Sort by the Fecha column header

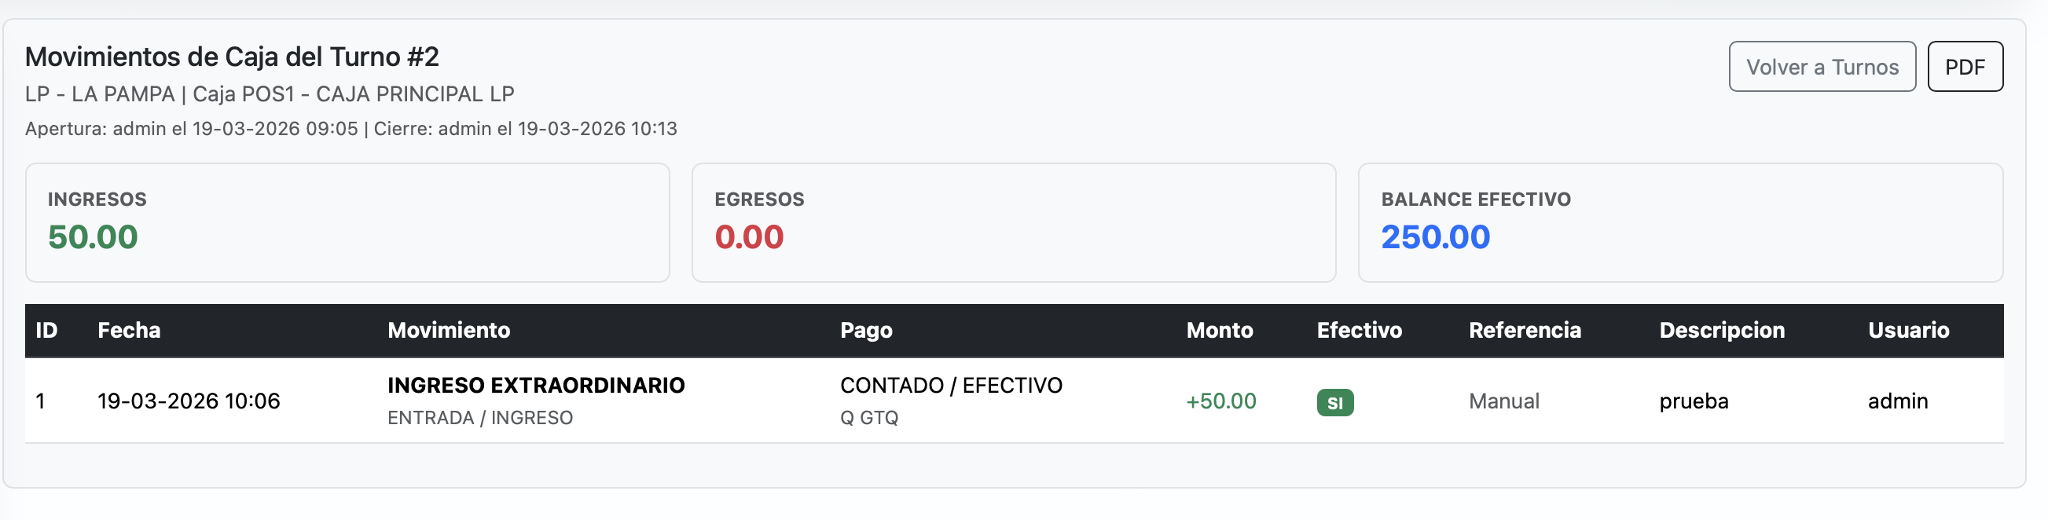tap(128, 329)
